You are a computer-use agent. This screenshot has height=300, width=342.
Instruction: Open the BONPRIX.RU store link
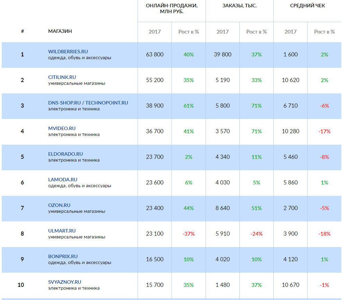point(63,256)
